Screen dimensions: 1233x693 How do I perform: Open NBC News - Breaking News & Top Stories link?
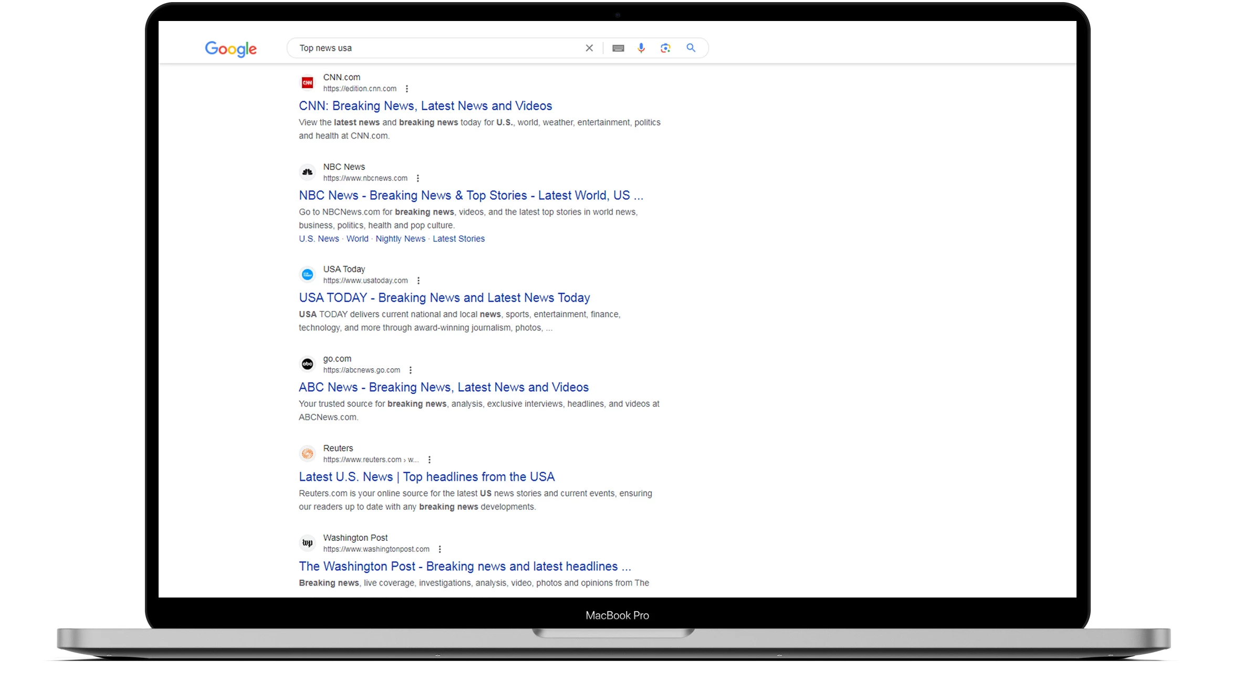click(471, 196)
